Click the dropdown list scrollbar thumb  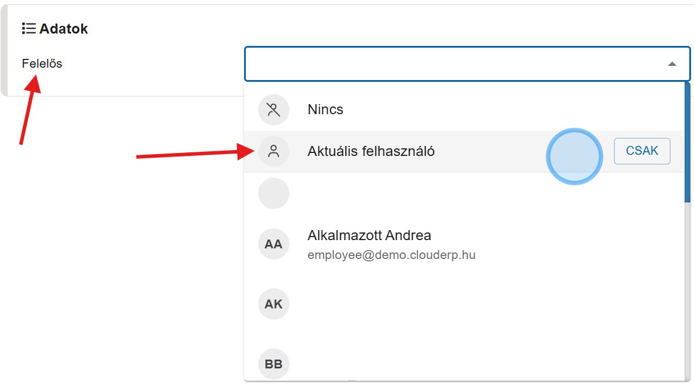[688, 141]
